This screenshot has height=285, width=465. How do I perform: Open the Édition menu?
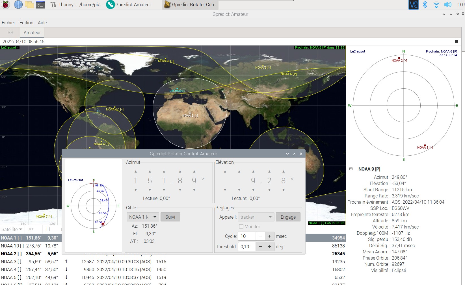pos(26,23)
